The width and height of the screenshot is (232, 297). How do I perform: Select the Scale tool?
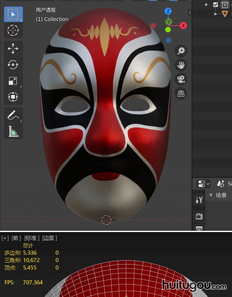[13, 81]
